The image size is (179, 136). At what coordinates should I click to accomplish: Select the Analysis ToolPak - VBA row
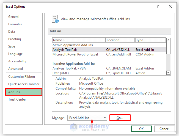click(109, 68)
